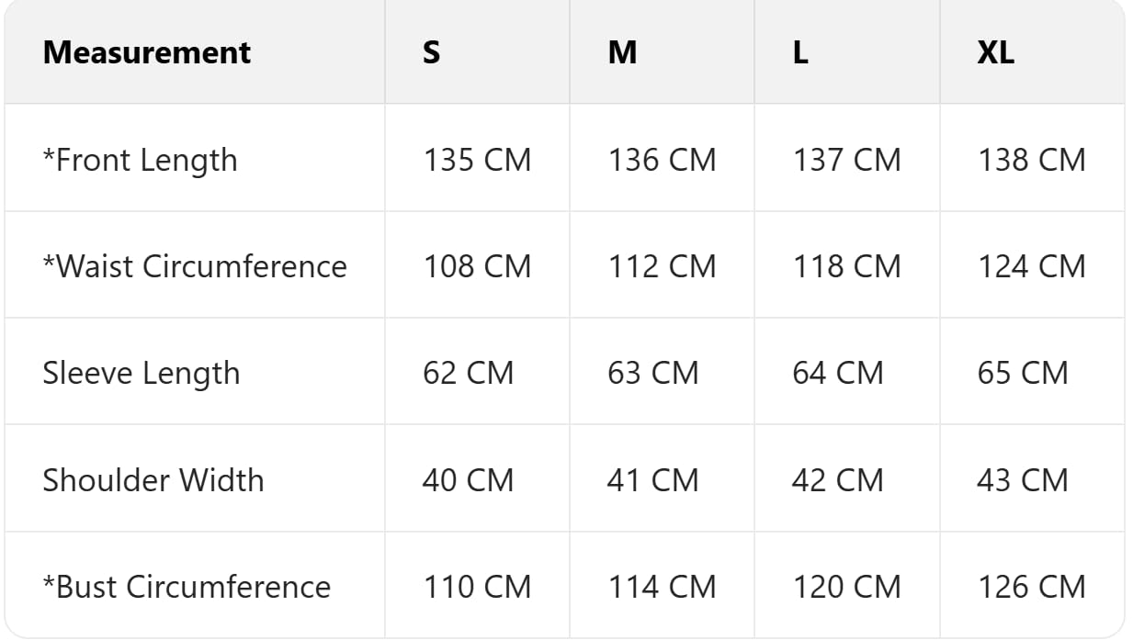
Task: Select the XL size column header
Action: coord(996,52)
